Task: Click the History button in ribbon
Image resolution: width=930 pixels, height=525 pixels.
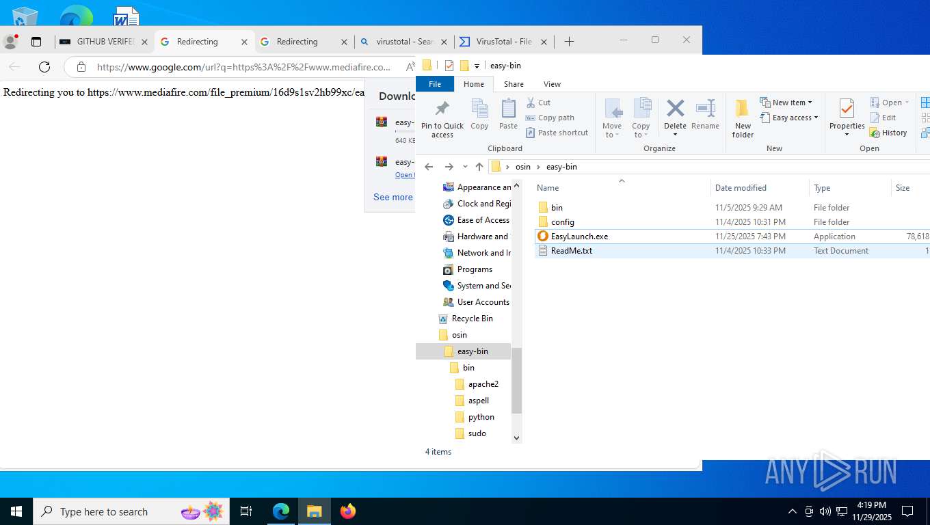Action: click(888, 133)
